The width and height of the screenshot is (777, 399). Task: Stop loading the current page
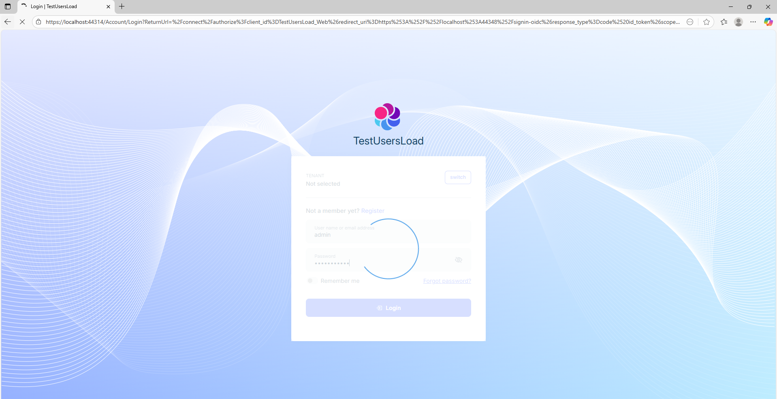point(22,22)
